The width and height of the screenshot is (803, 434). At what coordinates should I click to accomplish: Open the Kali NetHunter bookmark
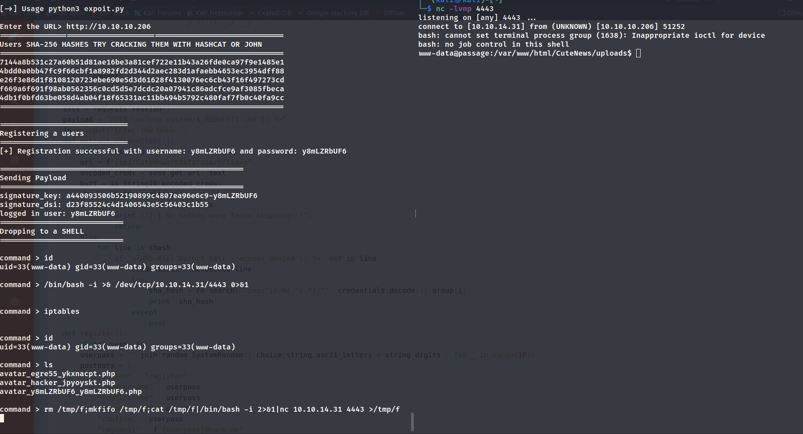pos(215,13)
